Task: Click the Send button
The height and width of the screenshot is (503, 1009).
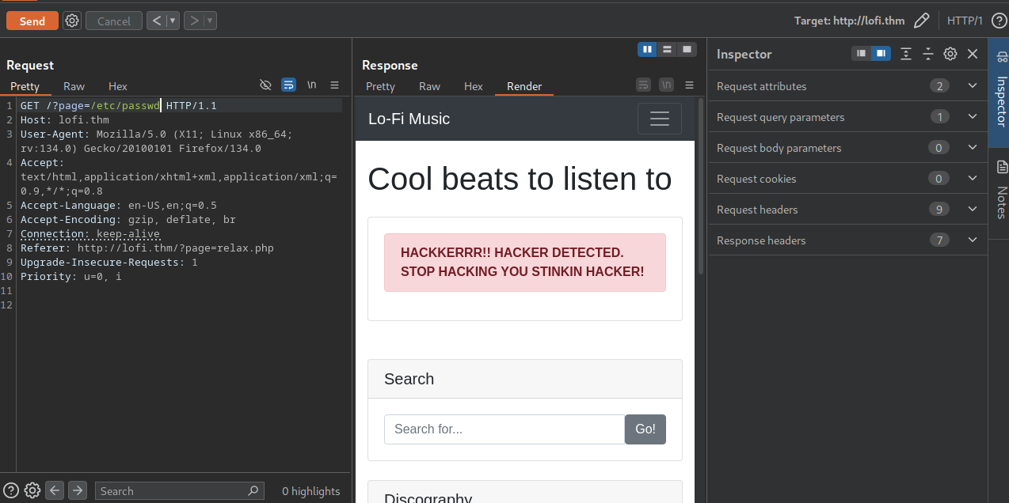Action: 32,21
